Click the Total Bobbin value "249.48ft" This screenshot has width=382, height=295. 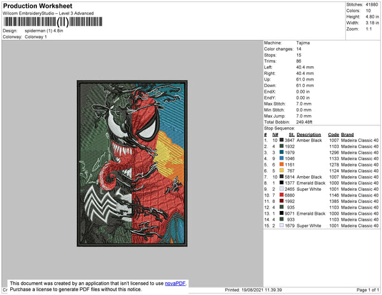click(x=304, y=122)
